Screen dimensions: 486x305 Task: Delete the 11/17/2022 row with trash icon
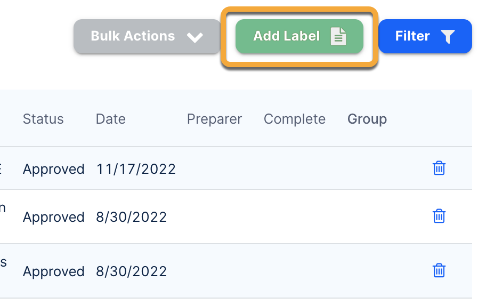click(439, 168)
